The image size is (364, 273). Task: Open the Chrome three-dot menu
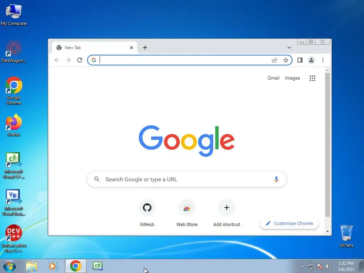point(323,60)
